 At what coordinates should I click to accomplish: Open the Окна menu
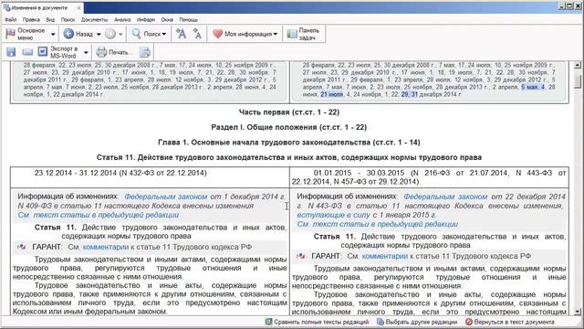167,20
